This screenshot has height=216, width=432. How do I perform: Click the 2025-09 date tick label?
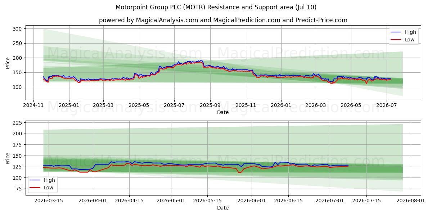[x=210, y=105]
